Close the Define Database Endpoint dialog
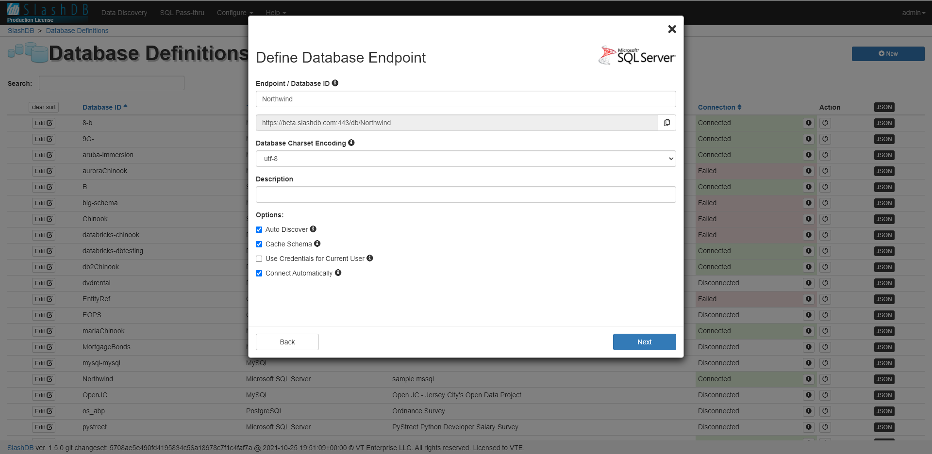 click(x=672, y=29)
